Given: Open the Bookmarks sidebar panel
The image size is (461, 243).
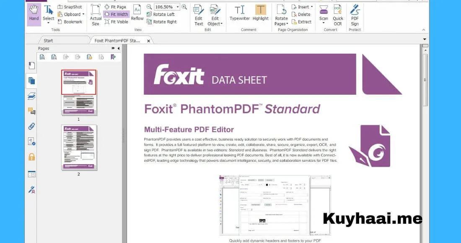Looking at the screenshot, I should pyautogui.click(x=32, y=65).
